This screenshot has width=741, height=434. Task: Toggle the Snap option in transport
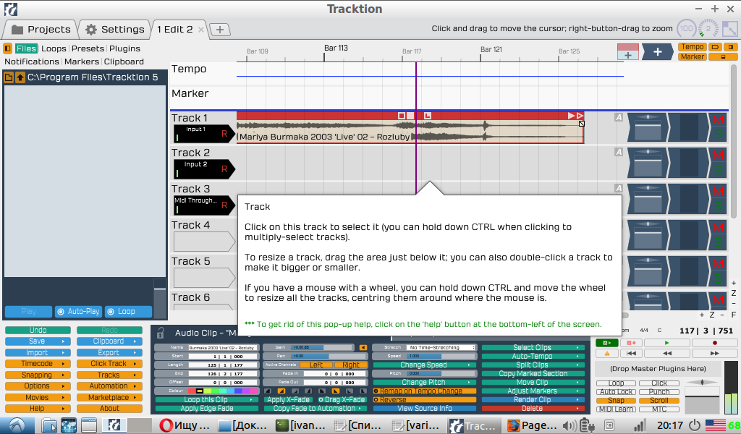[616, 401]
